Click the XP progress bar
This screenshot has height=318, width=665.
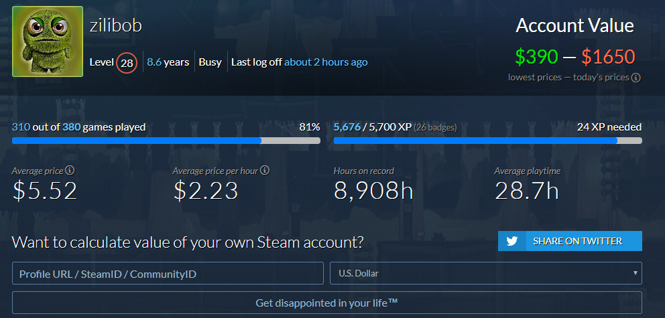pyautogui.click(x=488, y=141)
